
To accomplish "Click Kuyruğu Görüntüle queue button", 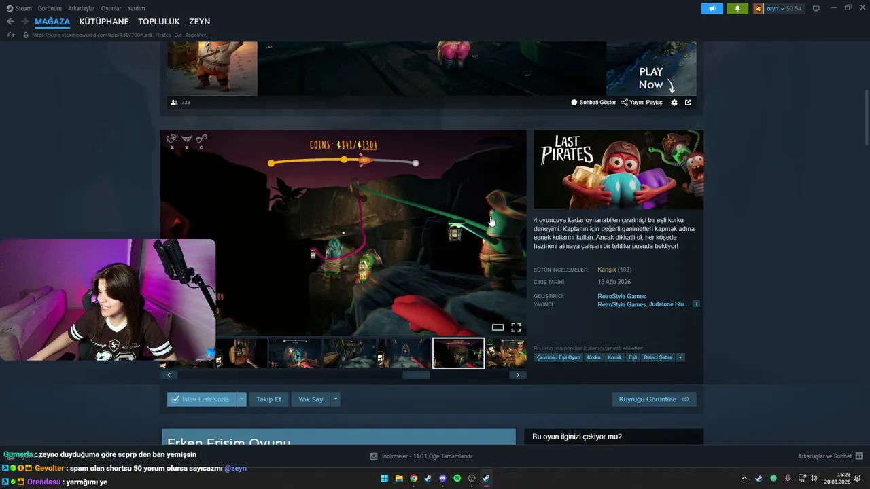I will tap(654, 399).
